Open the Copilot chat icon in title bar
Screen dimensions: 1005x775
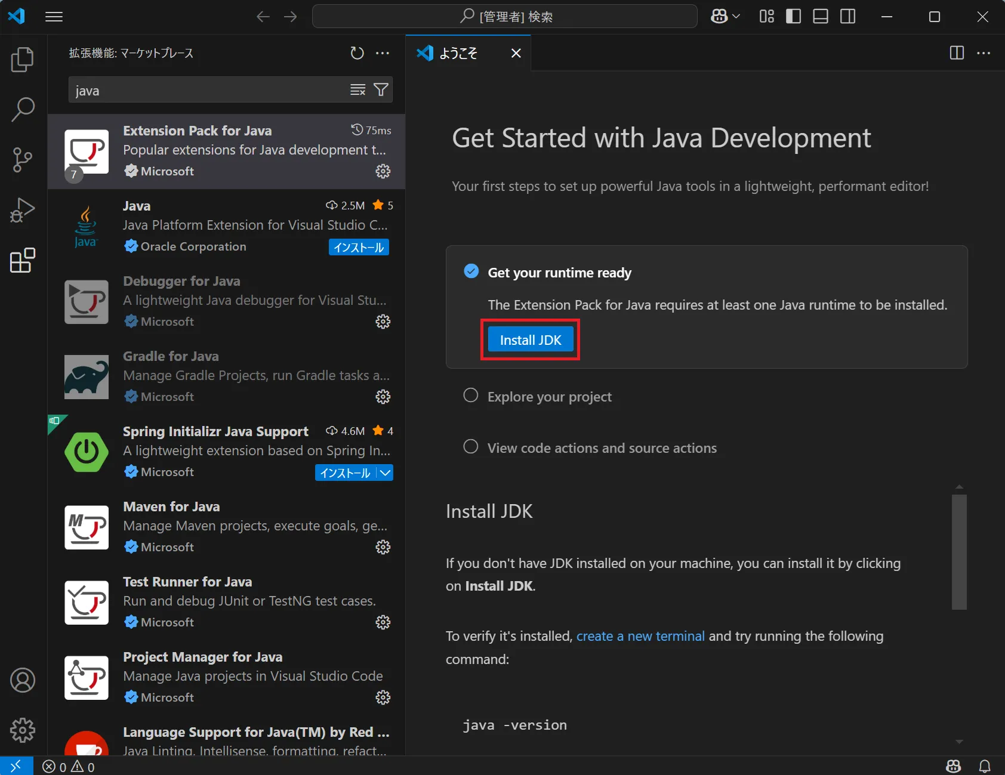(x=719, y=17)
